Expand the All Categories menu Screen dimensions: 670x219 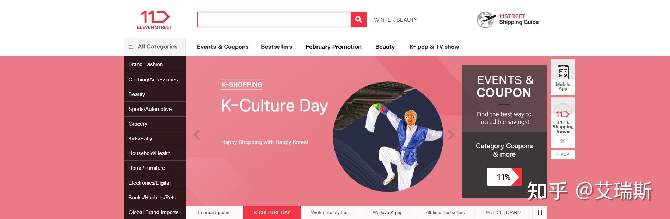coord(155,47)
